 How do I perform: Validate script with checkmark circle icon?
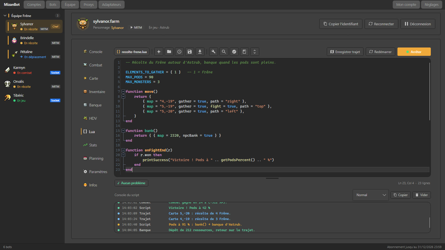(234, 52)
